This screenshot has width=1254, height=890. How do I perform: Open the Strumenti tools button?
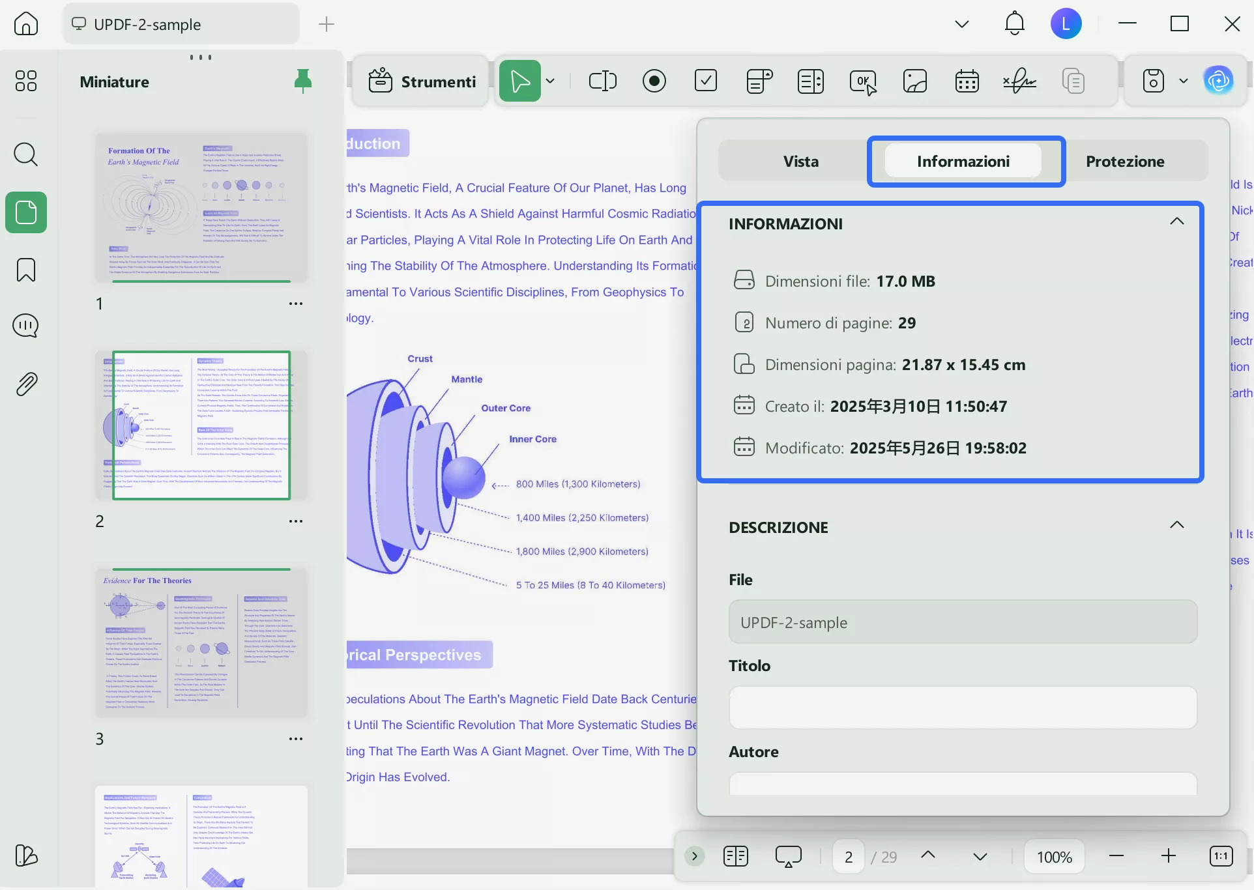422,81
